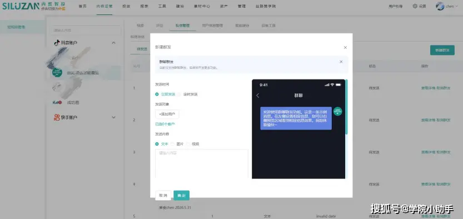Screen dimensions: 463x219
Task: Expand the 快手账户 section
Action: point(114,117)
